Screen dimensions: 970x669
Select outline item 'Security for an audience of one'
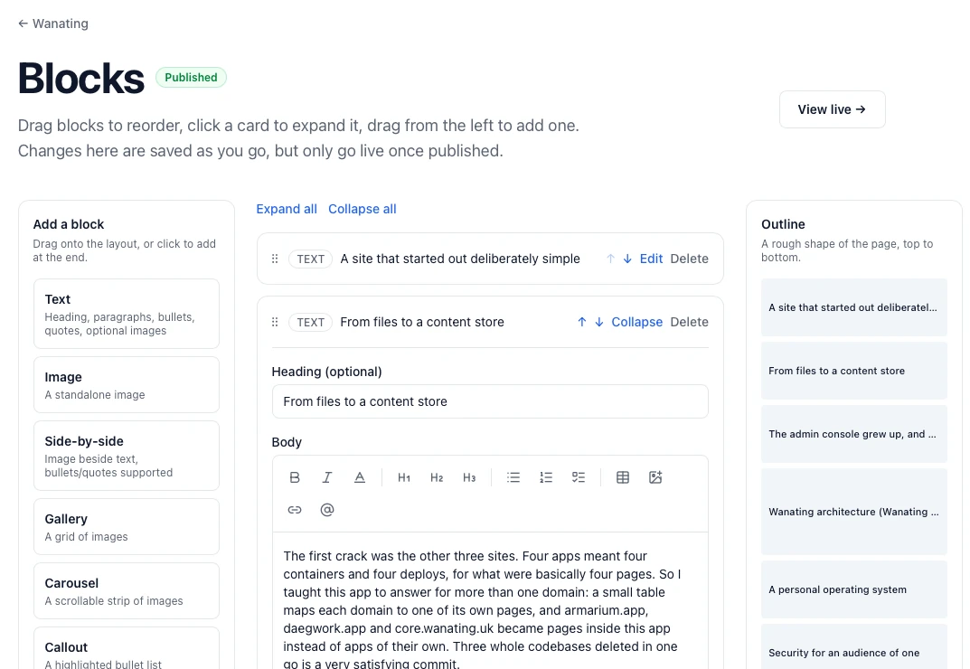[853, 646]
